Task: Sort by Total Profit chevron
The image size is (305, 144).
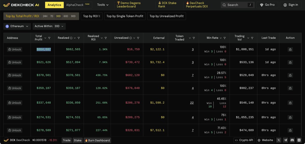Action: [45, 38]
